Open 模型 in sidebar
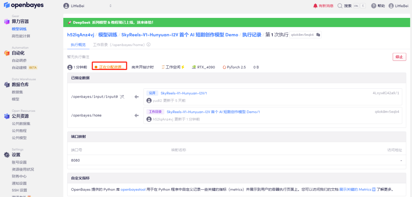Viewport: 412px width, 197px height. coord(16,99)
